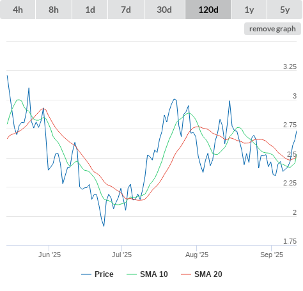This screenshot has width=303, height=291.
Task: Click the Aug '25 axis tick label
Action: point(197,255)
